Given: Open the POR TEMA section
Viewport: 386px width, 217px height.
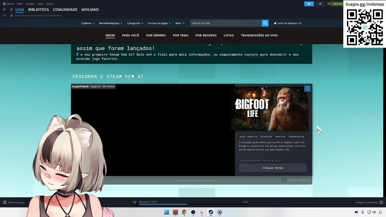Looking at the screenshot, I should pyautogui.click(x=180, y=35).
